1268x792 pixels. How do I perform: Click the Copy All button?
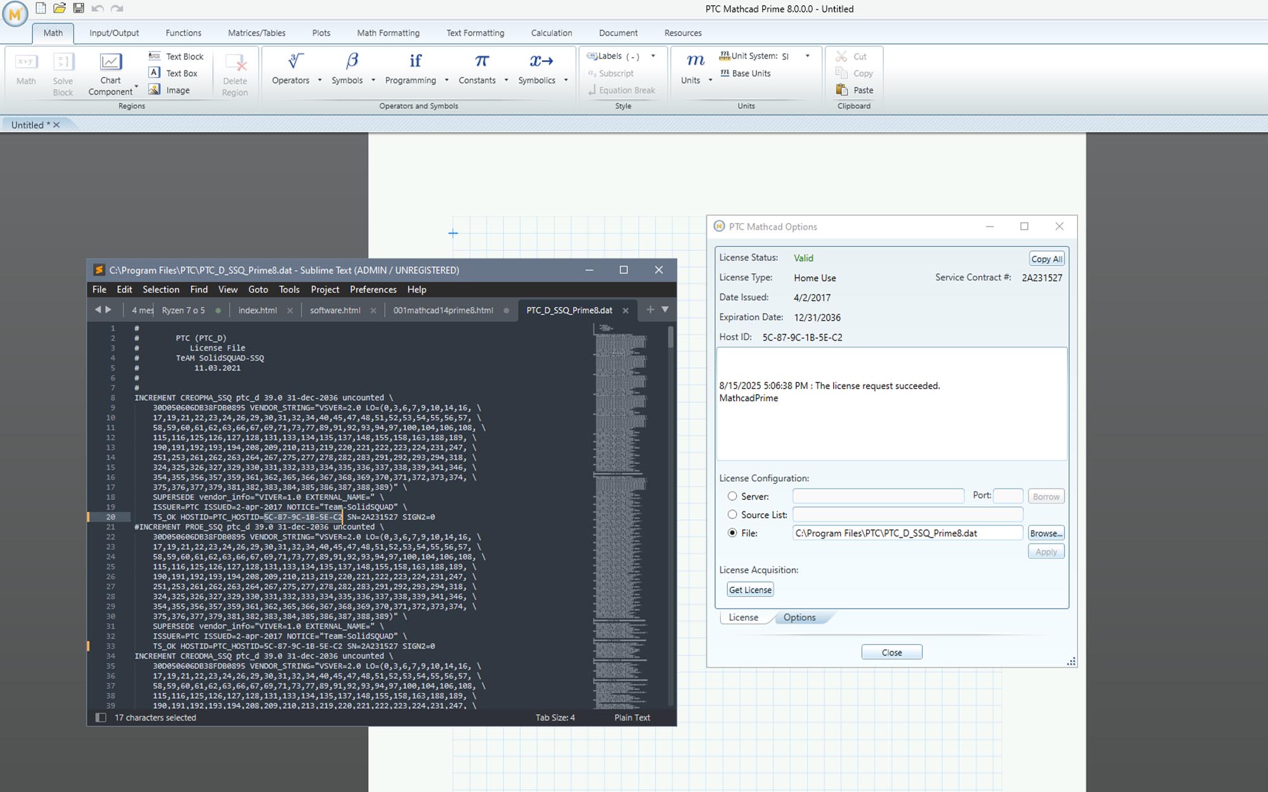[x=1046, y=259]
